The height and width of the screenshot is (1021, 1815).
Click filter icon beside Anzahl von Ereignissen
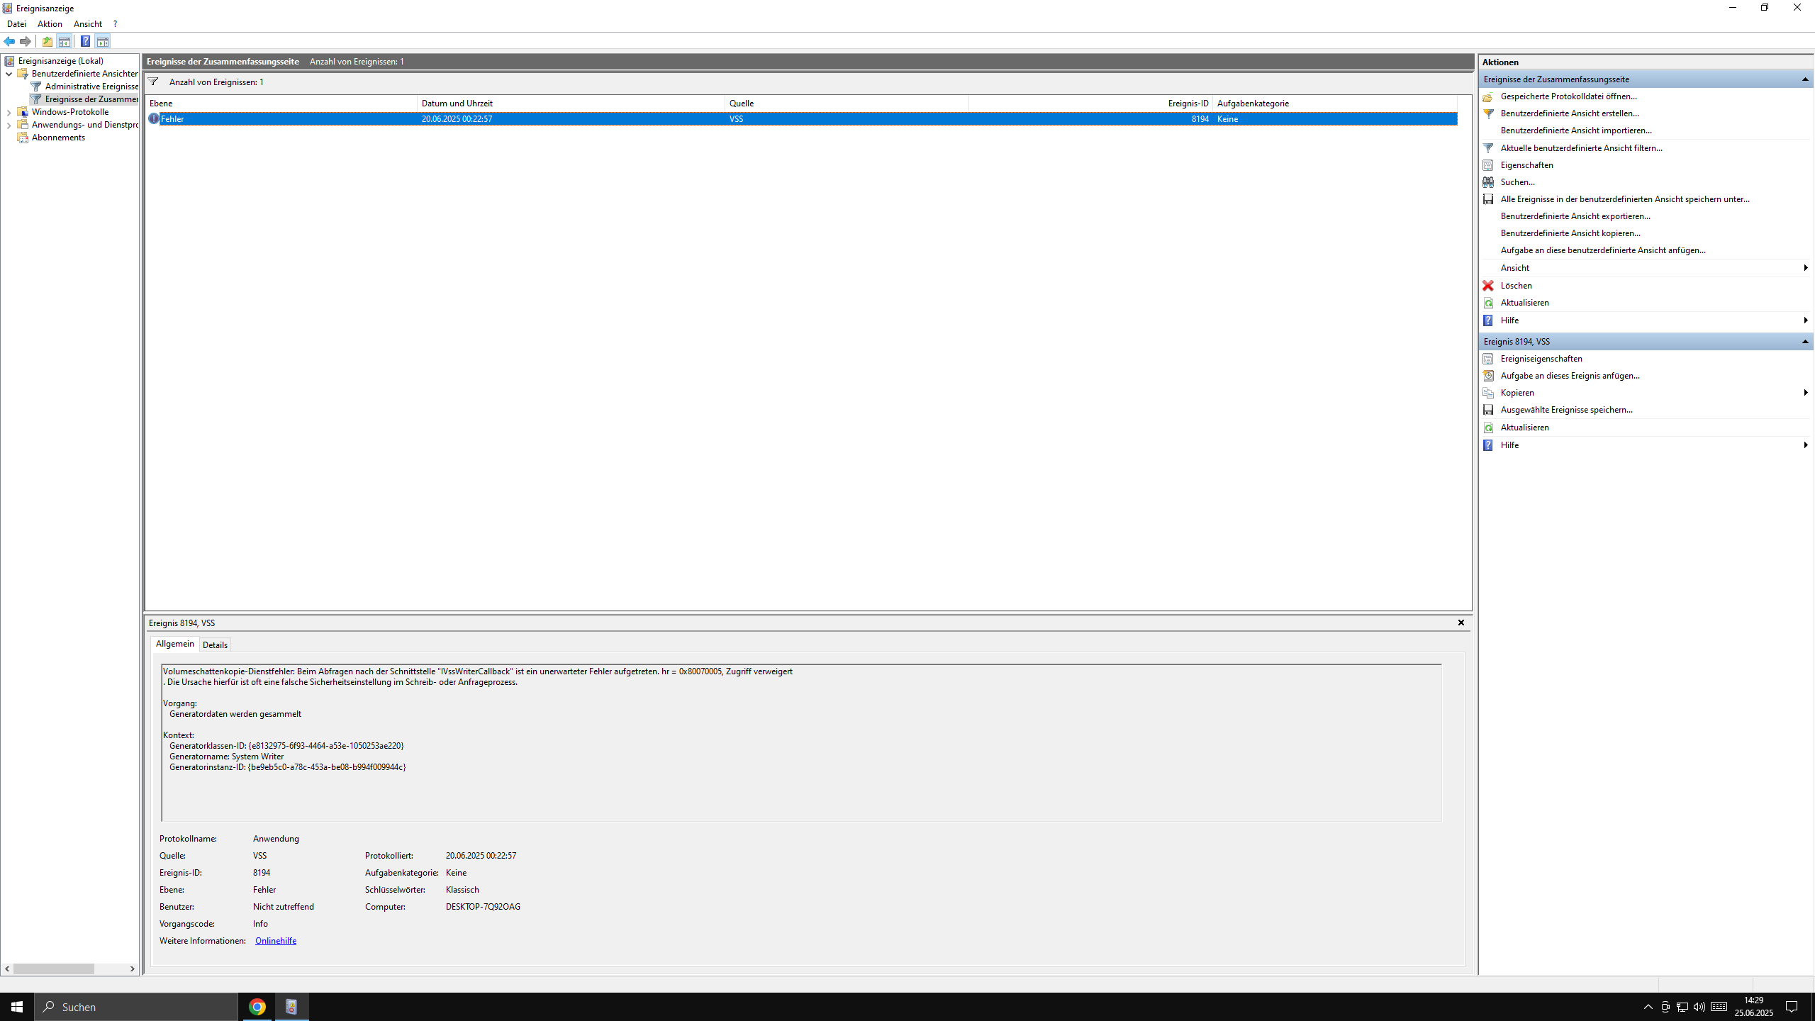153,82
